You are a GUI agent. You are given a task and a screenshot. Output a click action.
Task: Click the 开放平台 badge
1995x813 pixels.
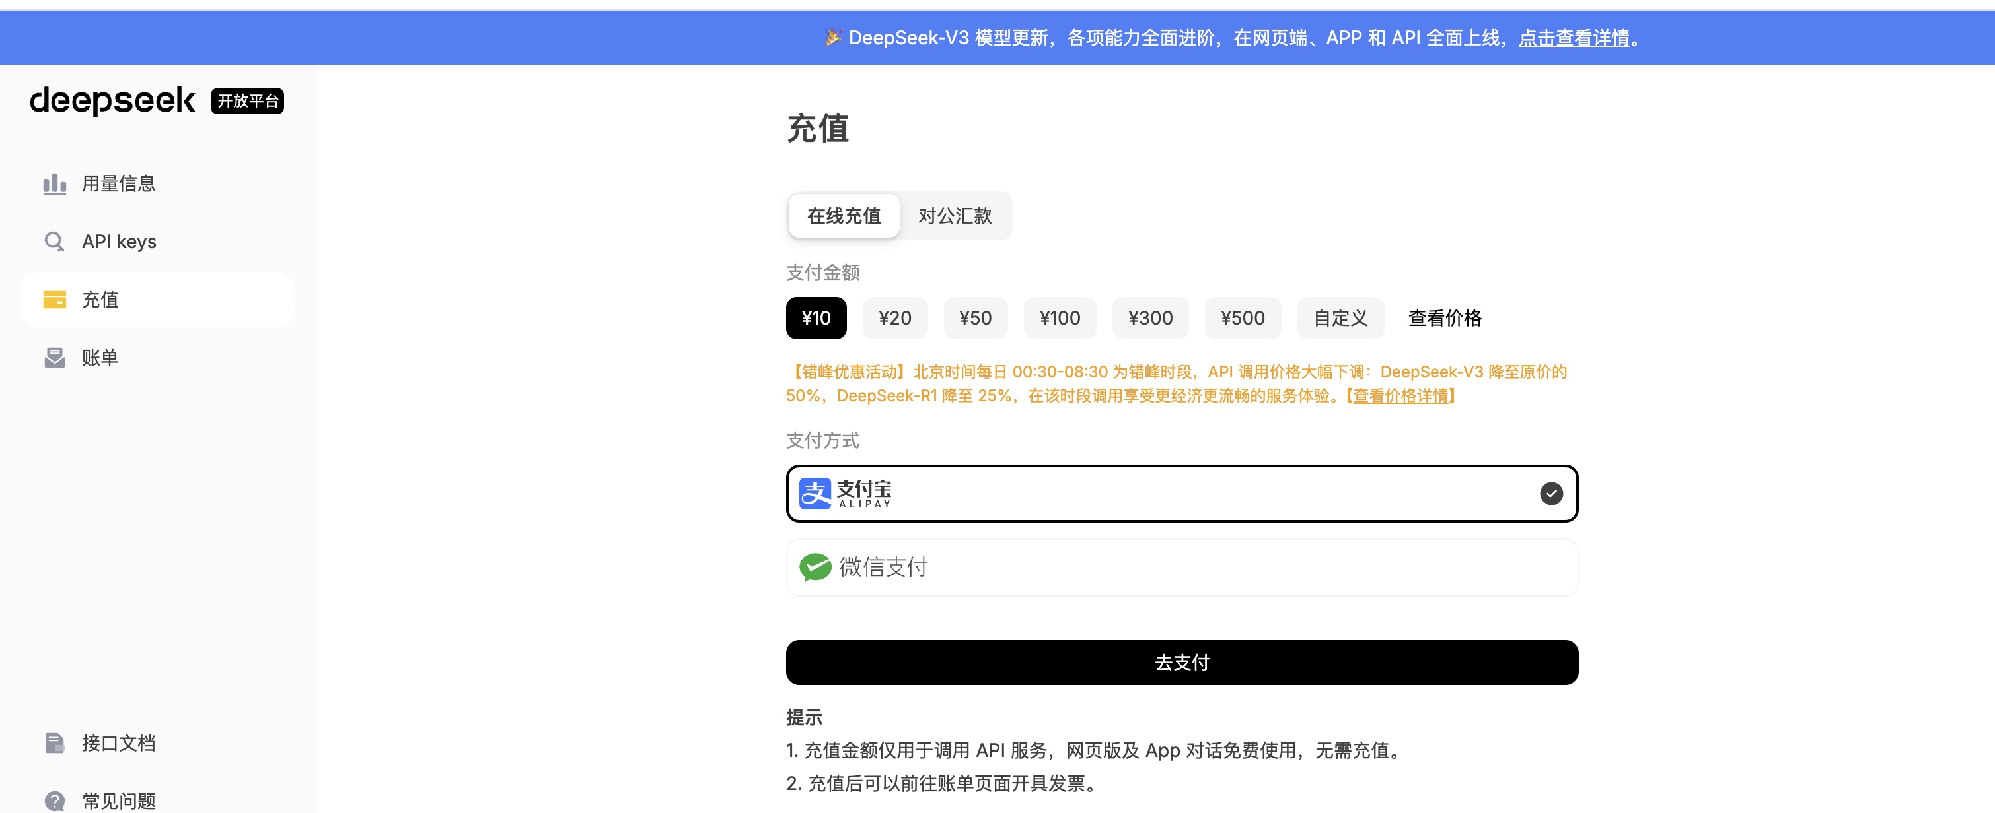(x=247, y=102)
